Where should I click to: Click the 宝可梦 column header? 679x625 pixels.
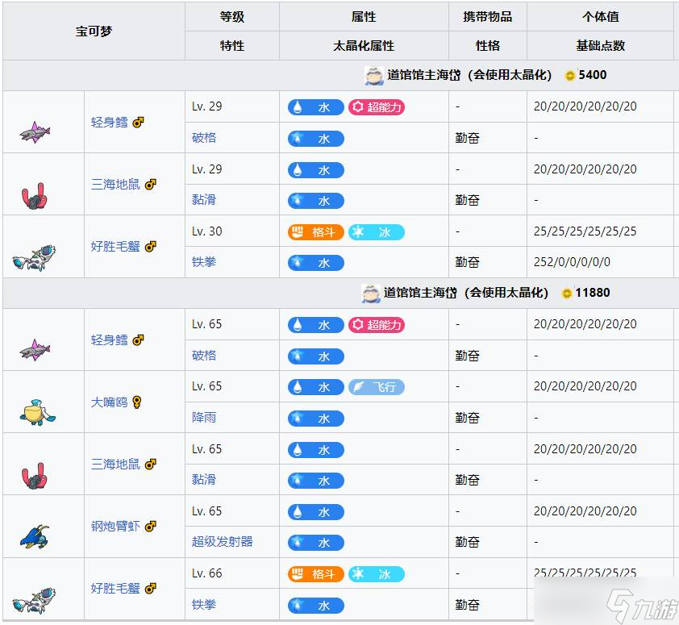click(x=94, y=31)
